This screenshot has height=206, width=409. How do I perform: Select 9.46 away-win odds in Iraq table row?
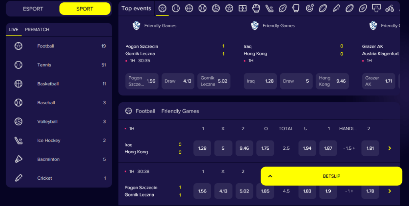[244, 149]
